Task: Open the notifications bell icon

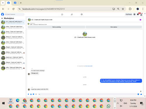Action: 138,14
